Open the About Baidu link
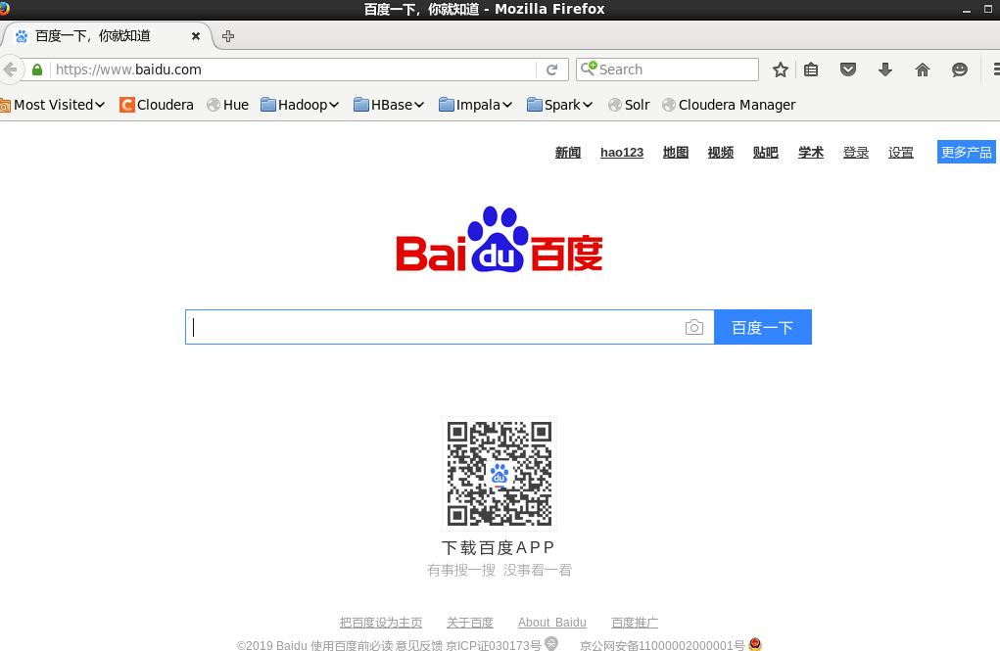The height and width of the screenshot is (651, 1000). tap(552, 623)
